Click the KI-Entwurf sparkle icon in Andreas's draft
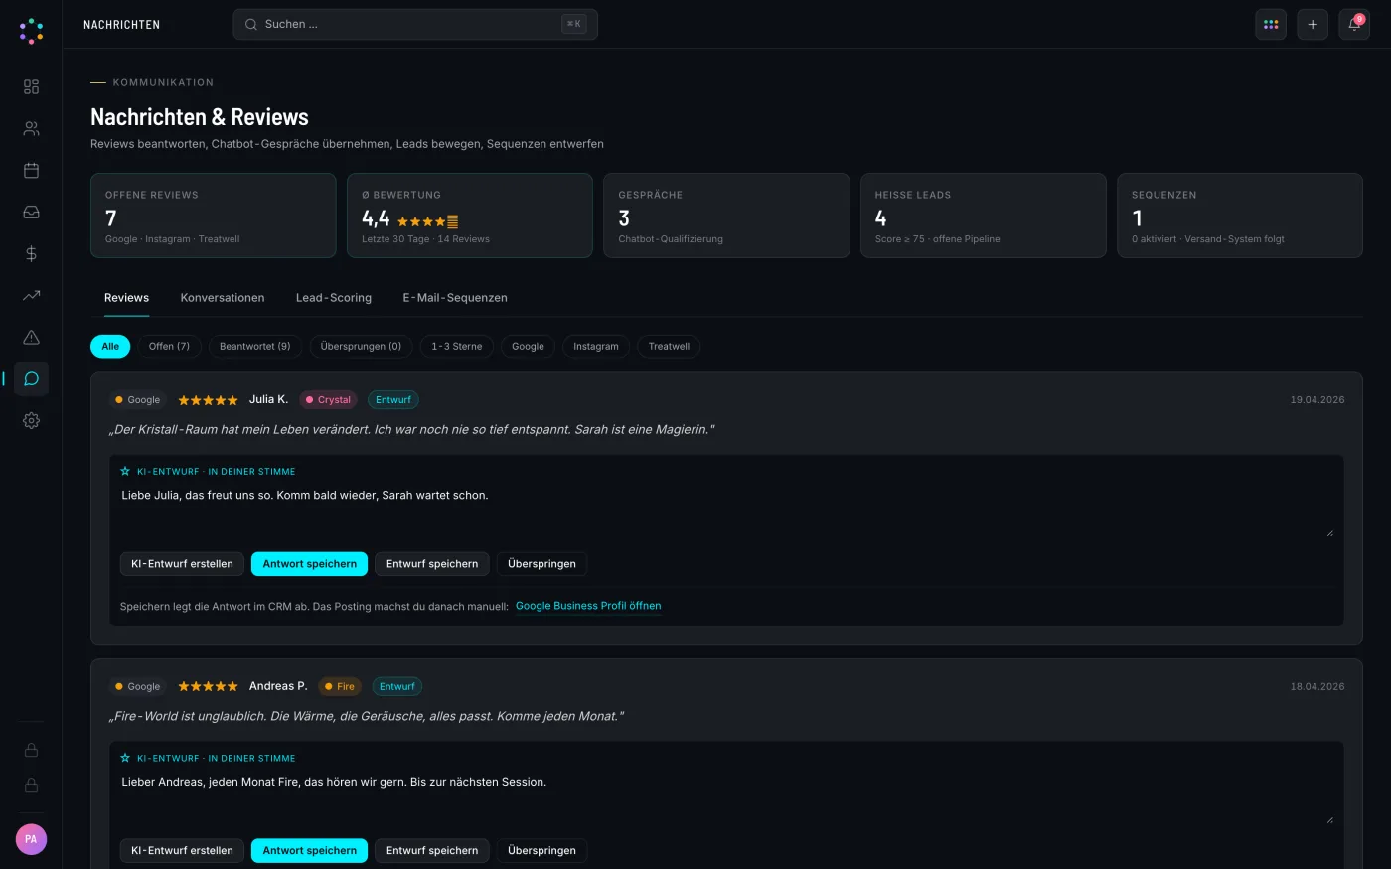The height and width of the screenshot is (869, 1391). [x=125, y=758]
